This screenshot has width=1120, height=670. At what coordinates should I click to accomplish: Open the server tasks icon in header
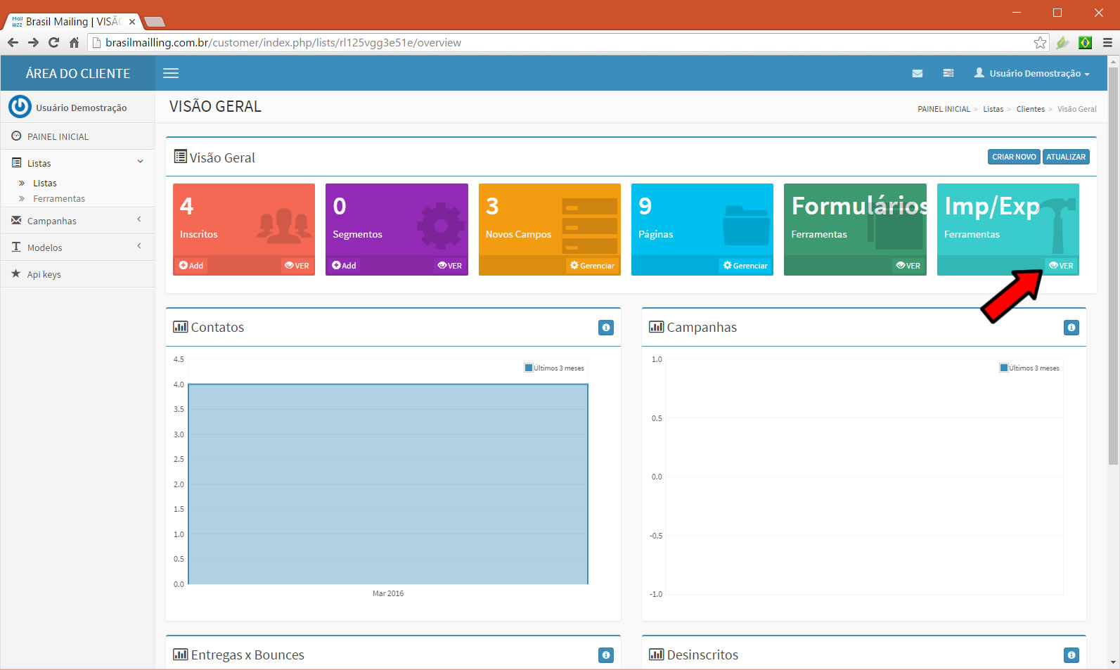tap(948, 73)
